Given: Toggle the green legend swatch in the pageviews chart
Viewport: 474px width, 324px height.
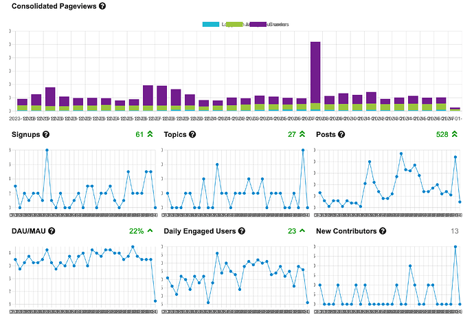Looking at the screenshot, I should pos(234,25).
